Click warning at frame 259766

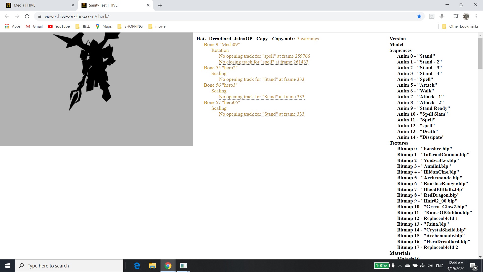point(264,56)
